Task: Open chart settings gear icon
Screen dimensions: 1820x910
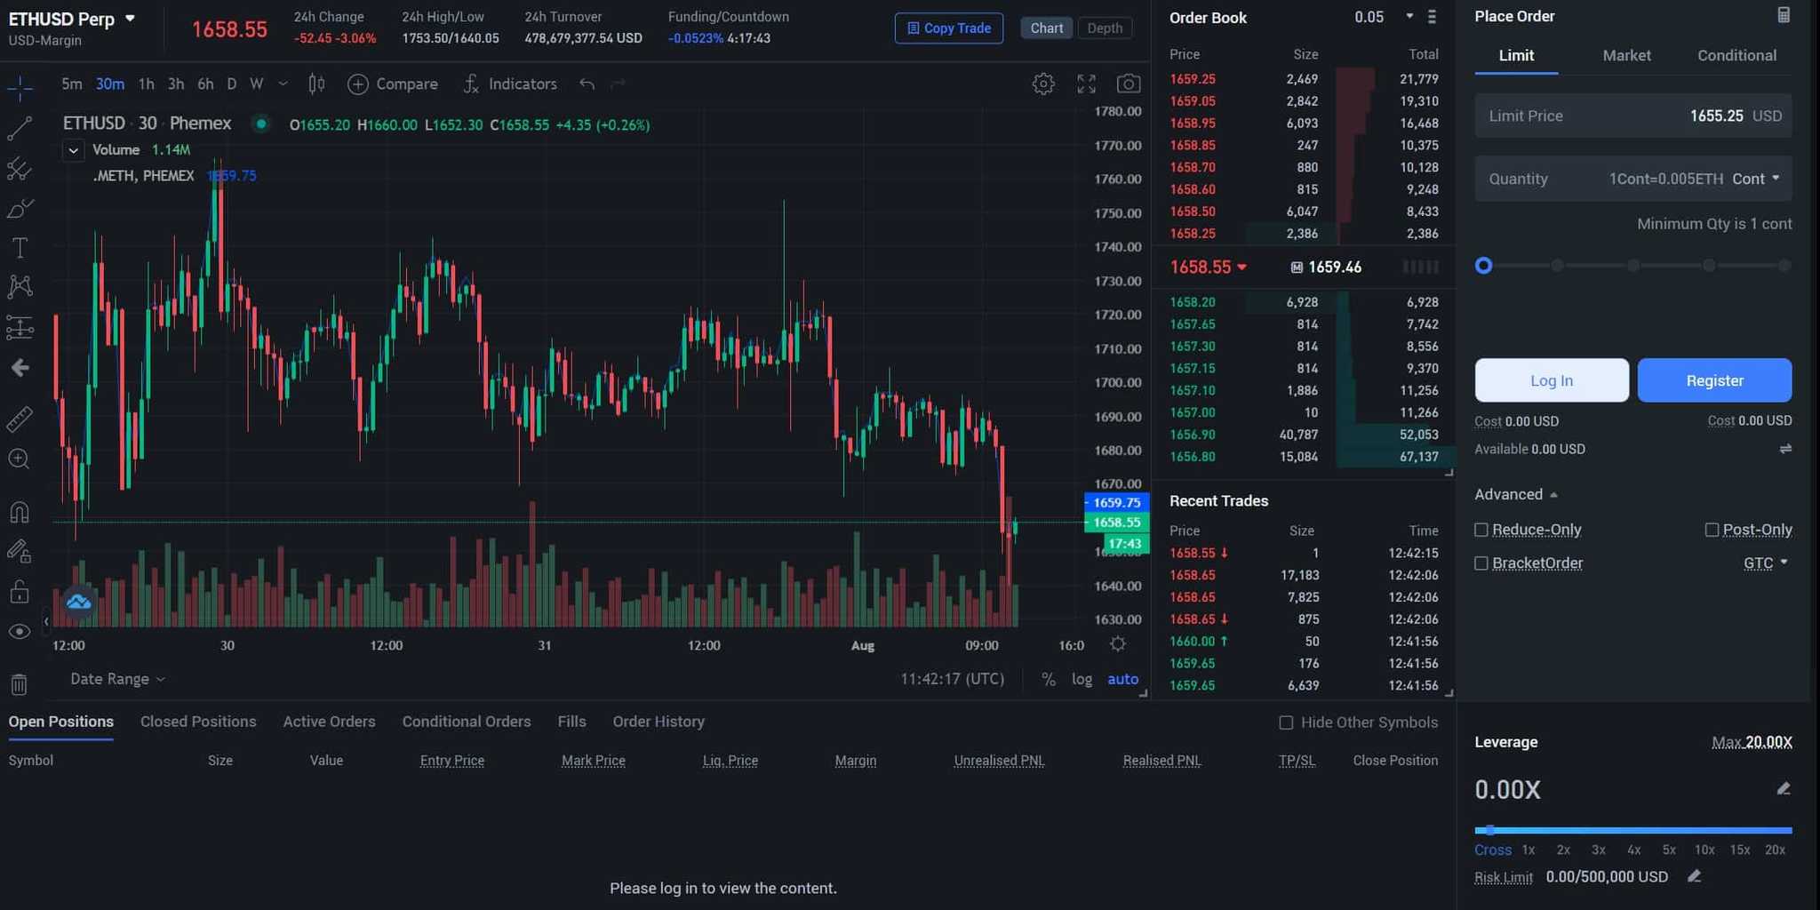Action: [x=1043, y=84]
